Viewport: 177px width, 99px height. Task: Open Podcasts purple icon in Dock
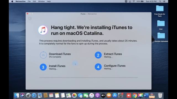coord(97,95)
